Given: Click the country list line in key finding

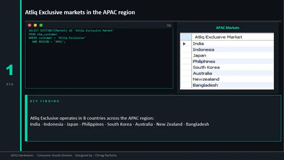Looking at the screenshot, I should coord(120,124).
